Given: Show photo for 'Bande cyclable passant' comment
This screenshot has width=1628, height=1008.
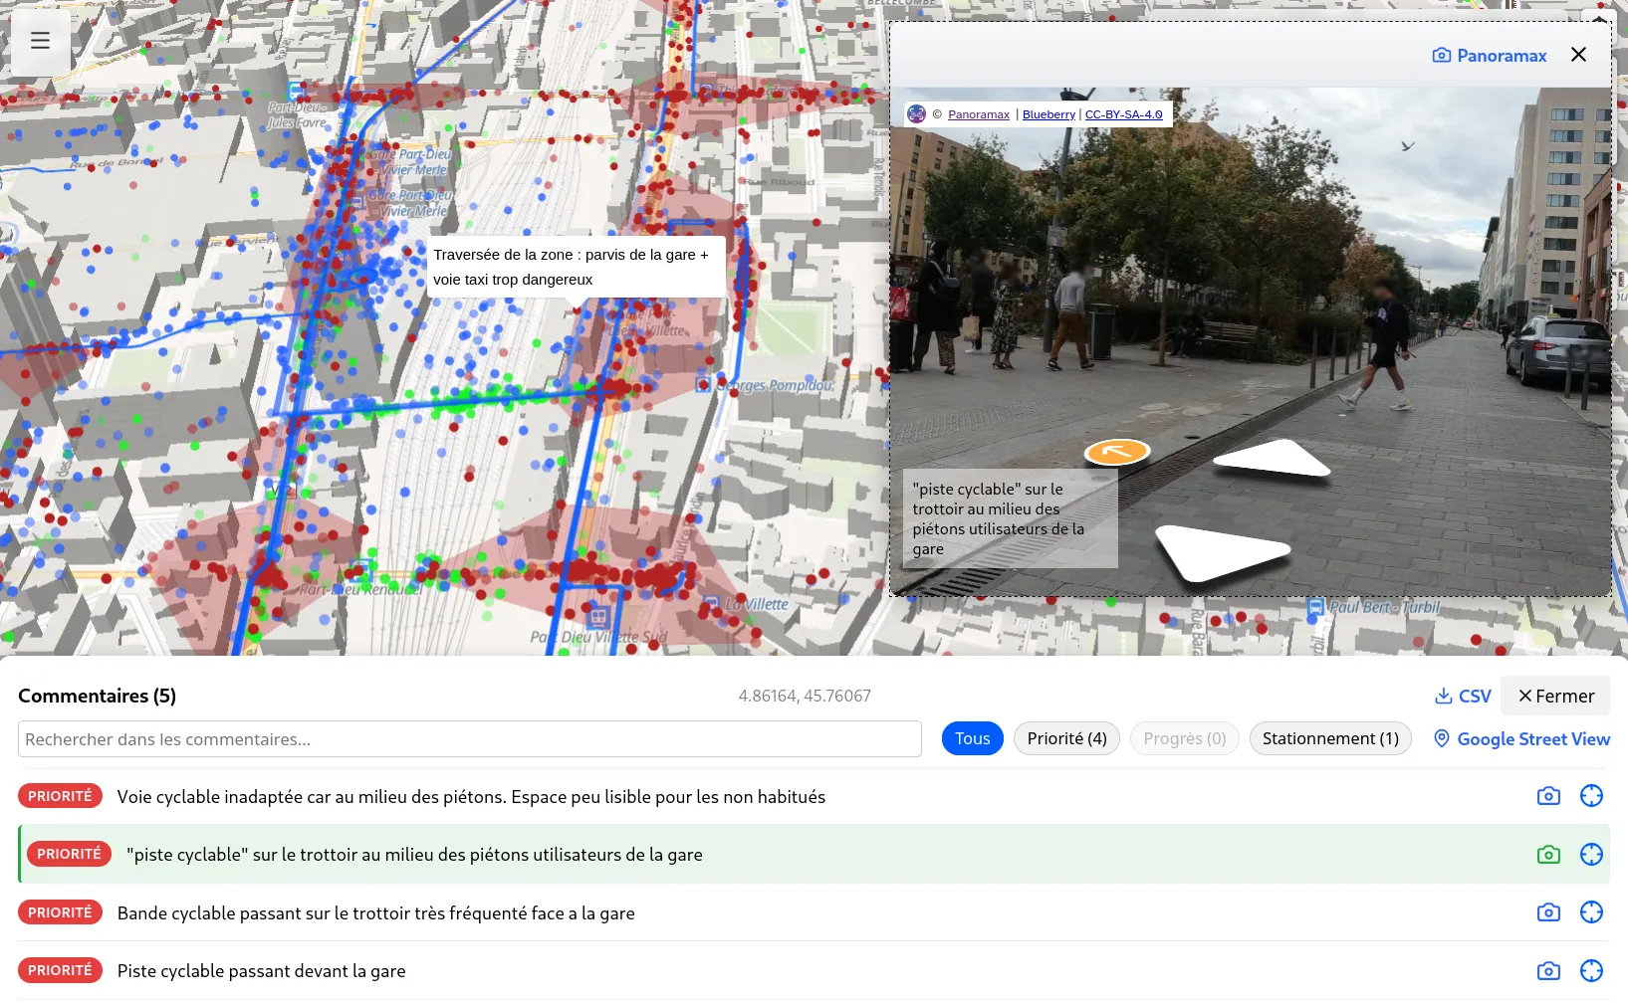Looking at the screenshot, I should pyautogui.click(x=1548, y=912).
